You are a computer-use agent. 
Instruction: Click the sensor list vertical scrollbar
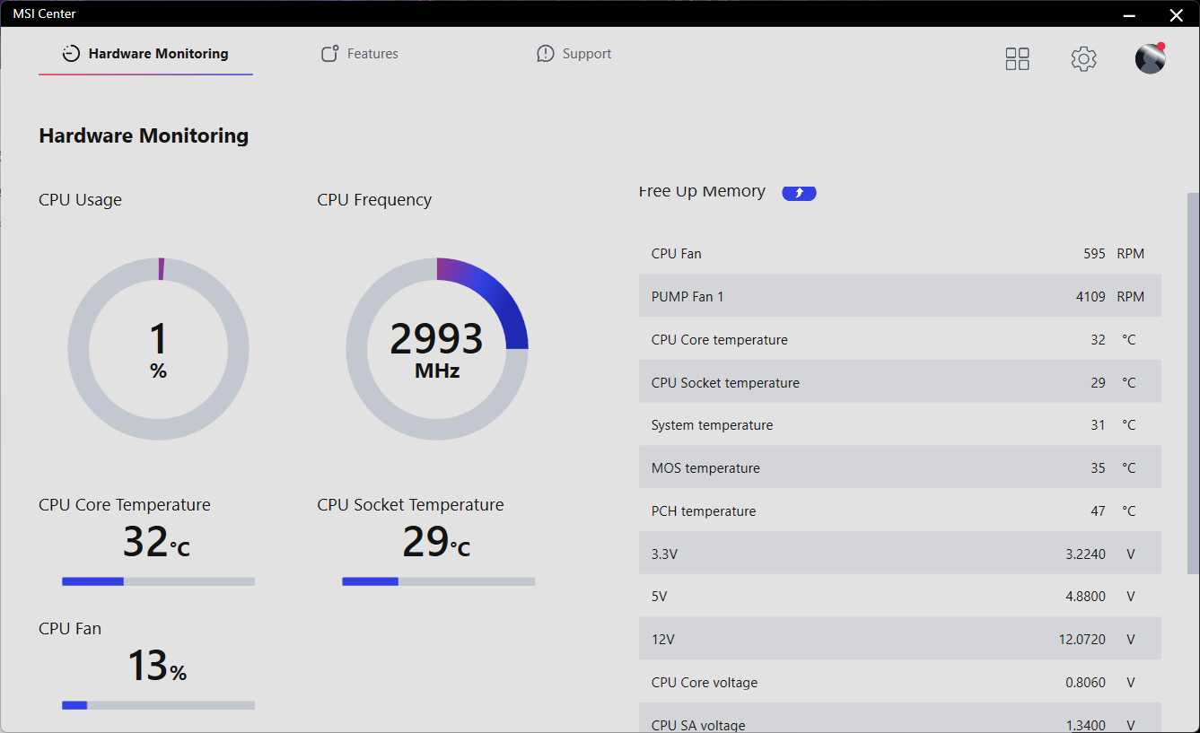(1193, 383)
